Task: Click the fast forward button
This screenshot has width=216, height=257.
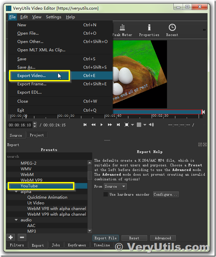Action: [110, 125]
